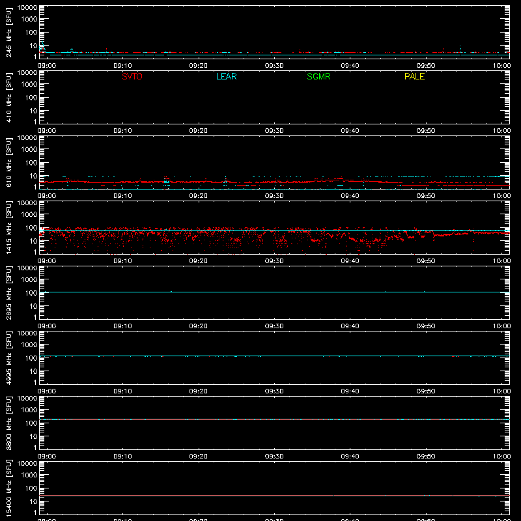Click the 1000 y-axis value on 410 MHz plot
The width and height of the screenshot is (521, 521).
pyautogui.click(x=29, y=85)
